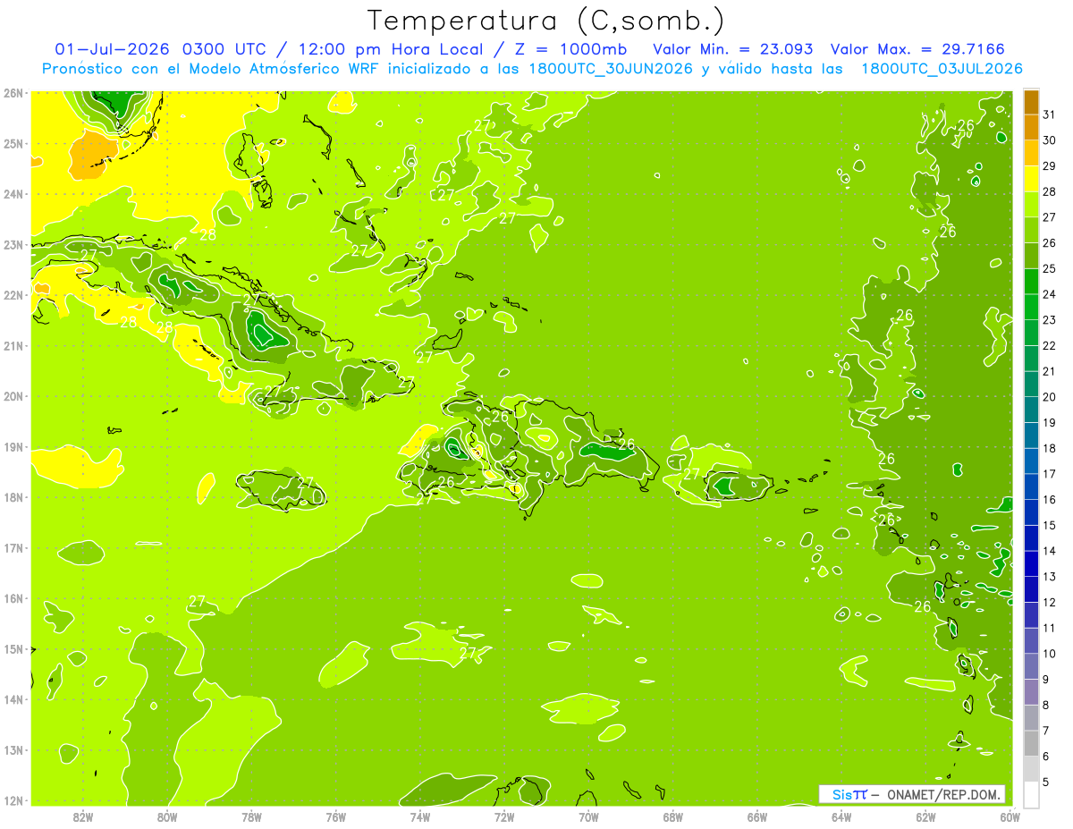Click the "14N" latitude axis label

pos(13,699)
